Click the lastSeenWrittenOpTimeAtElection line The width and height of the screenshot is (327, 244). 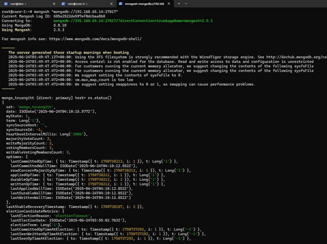coord(108,234)
